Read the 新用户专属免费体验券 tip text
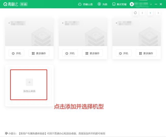 (62, 134)
